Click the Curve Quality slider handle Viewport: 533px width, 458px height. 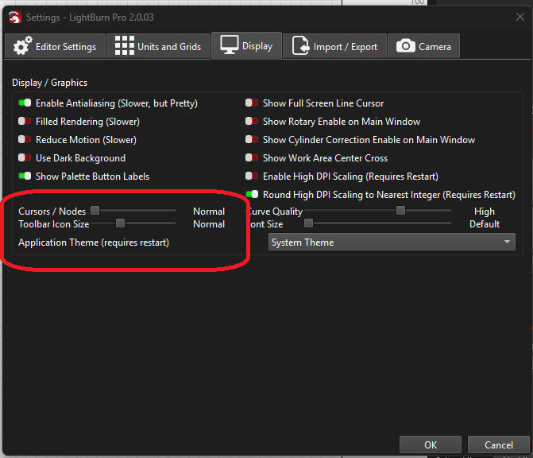click(401, 211)
